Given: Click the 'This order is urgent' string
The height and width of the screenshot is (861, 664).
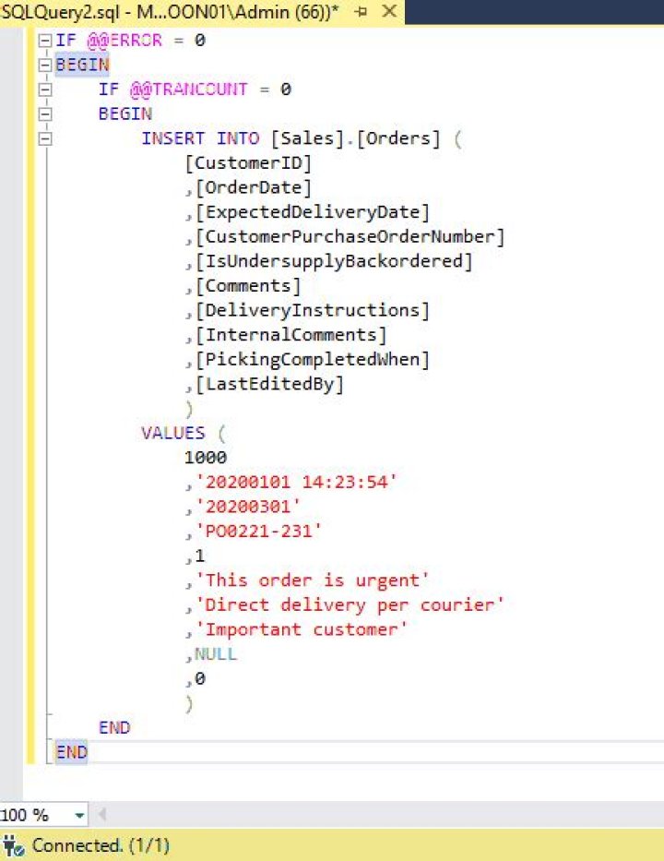Looking at the screenshot, I should 312,580.
